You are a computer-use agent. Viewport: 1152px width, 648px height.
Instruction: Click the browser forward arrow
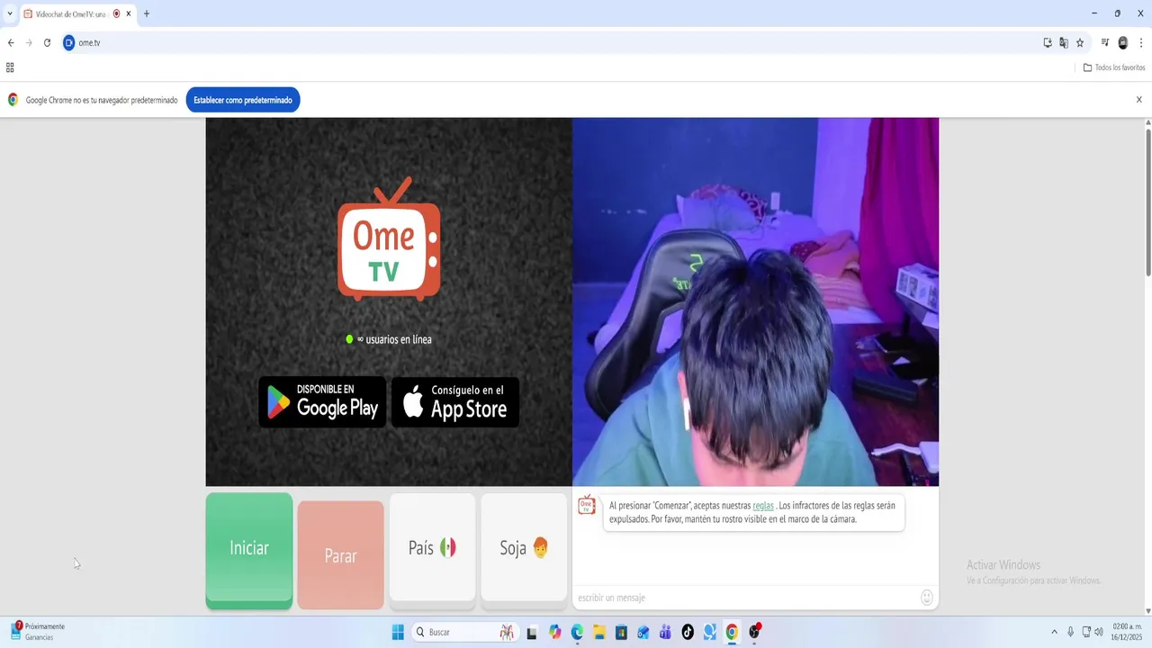click(x=29, y=42)
